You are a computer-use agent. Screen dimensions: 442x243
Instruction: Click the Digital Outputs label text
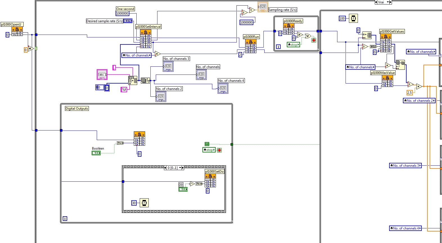coord(77,109)
